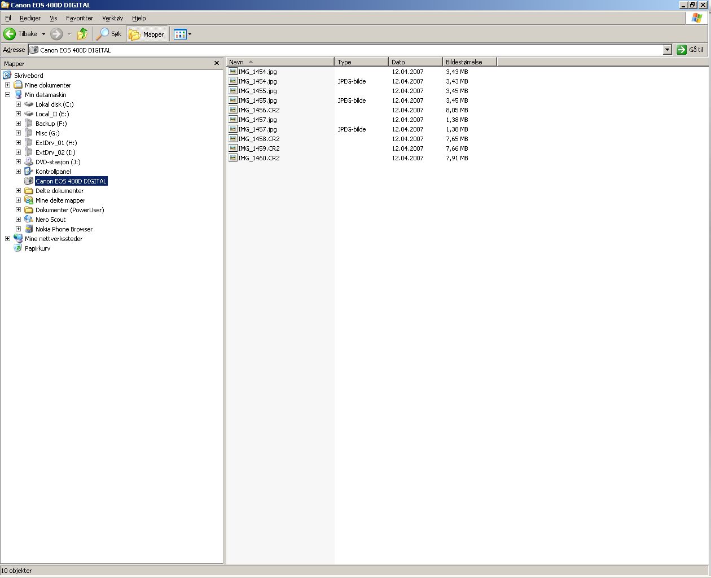Image resolution: width=711 pixels, height=578 pixels.
Task: Expand Backup (F:) node
Action: tap(18, 123)
